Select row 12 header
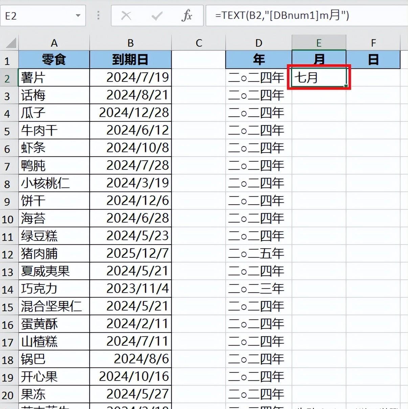Screen dimensions: 408x409 click(9, 254)
